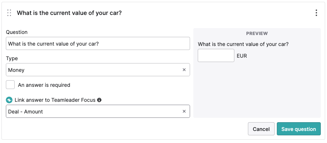Cancel editing the question

pyautogui.click(x=261, y=129)
